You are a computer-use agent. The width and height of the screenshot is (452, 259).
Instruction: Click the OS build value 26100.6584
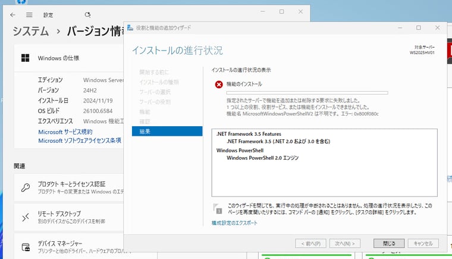pos(98,111)
